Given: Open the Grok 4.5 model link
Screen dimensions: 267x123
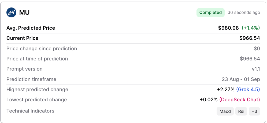Looking at the screenshot, I should pos(248,89).
